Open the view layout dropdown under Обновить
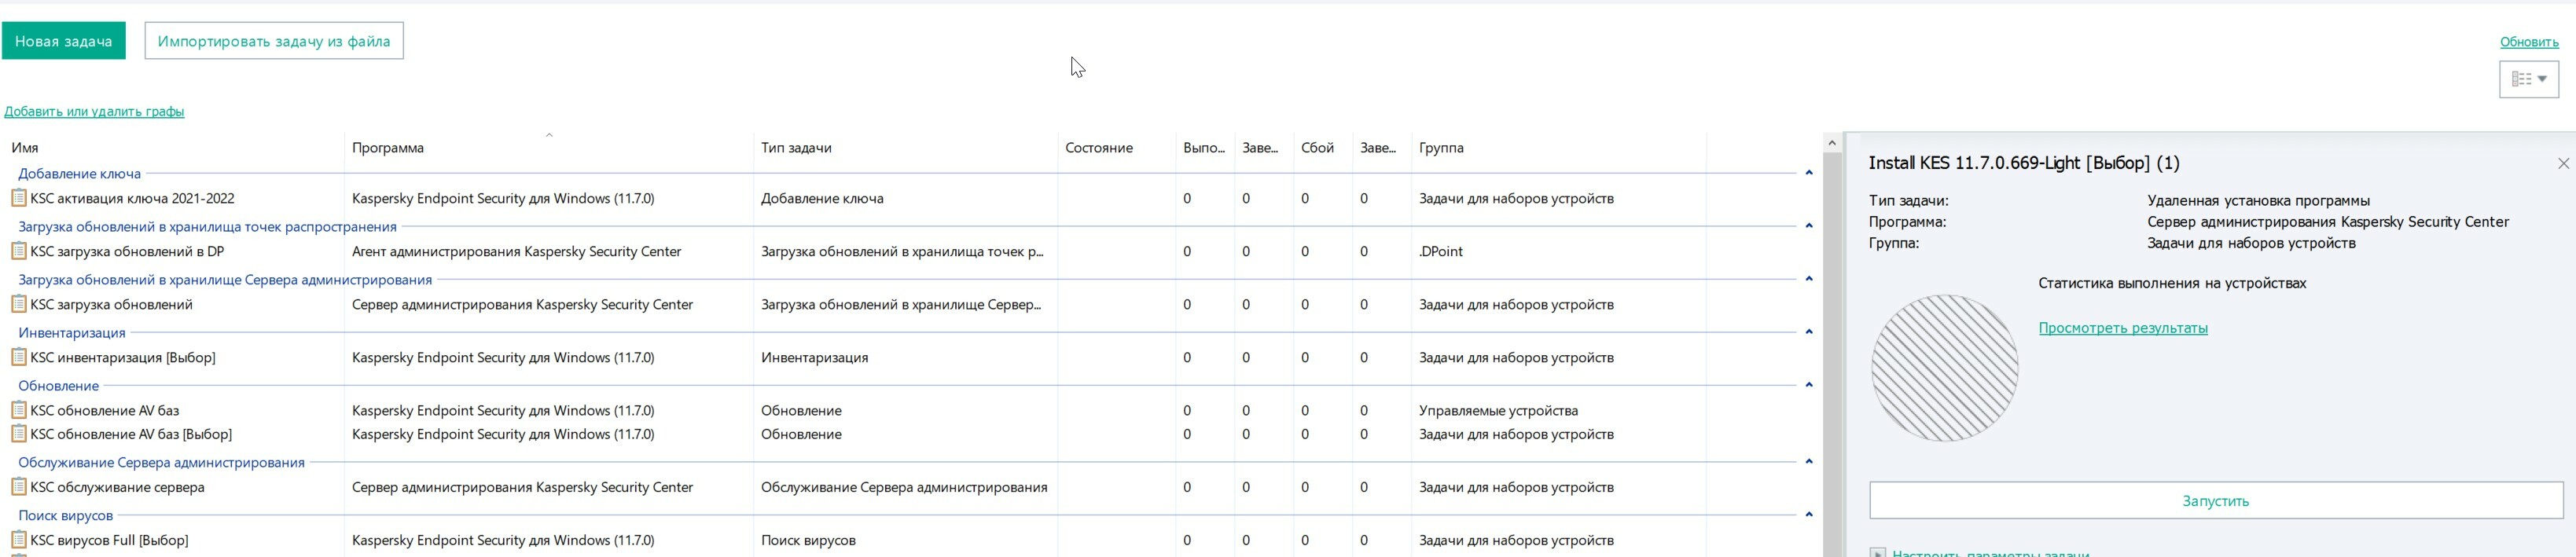 (x=2528, y=79)
